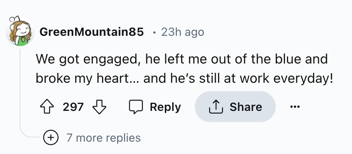Open the three-dot more options menu

tap(296, 107)
